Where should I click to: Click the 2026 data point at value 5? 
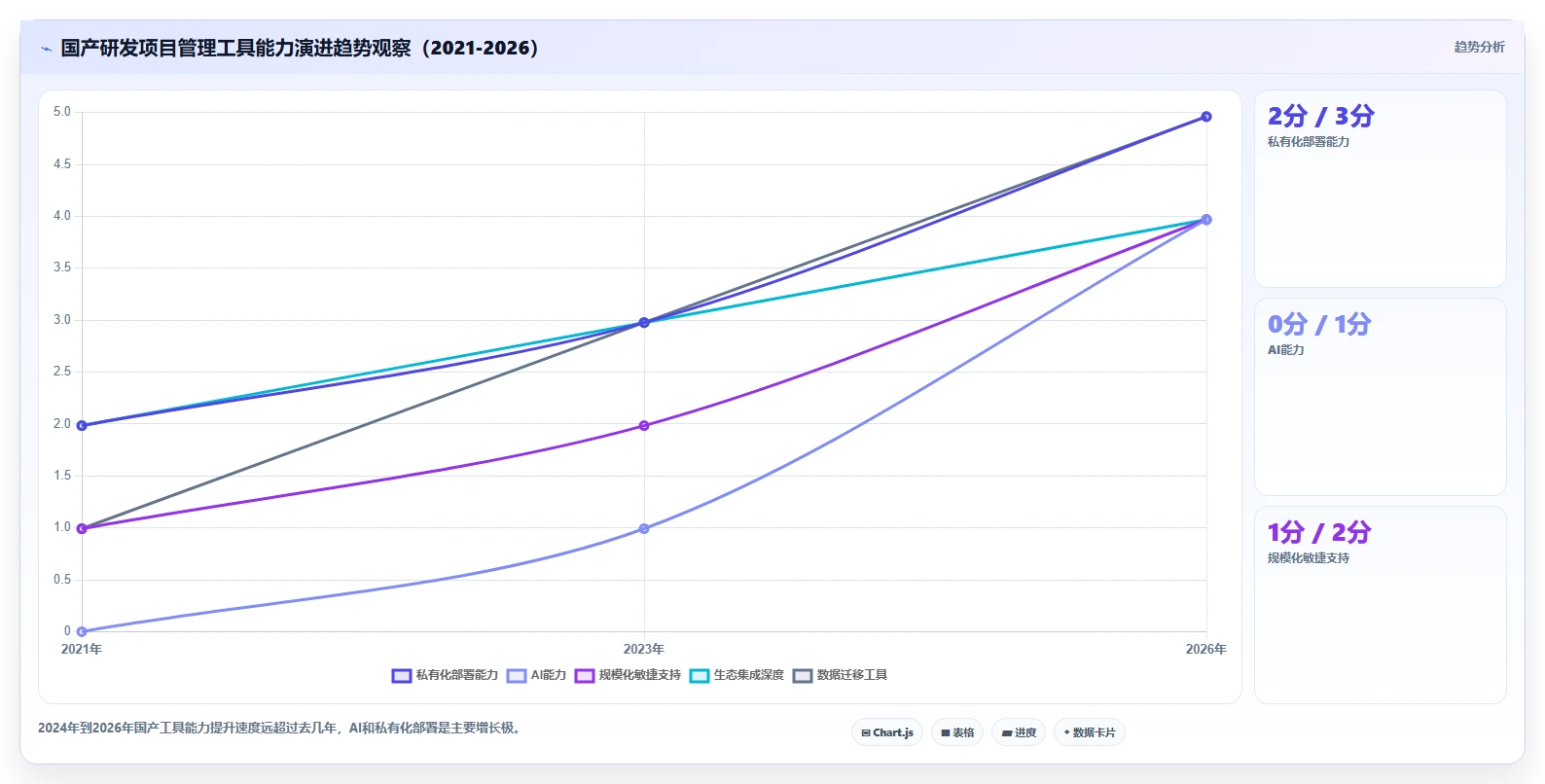pos(1206,116)
